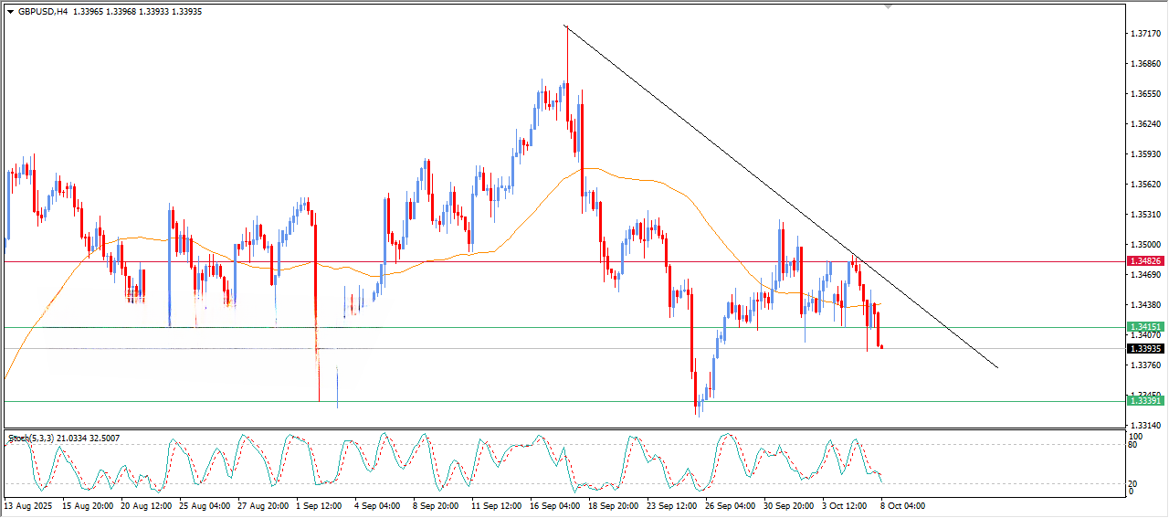This screenshot has width=1169, height=518.
Task: Click the 1.37170 price scale label
Action: click(x=1144, y=34)
